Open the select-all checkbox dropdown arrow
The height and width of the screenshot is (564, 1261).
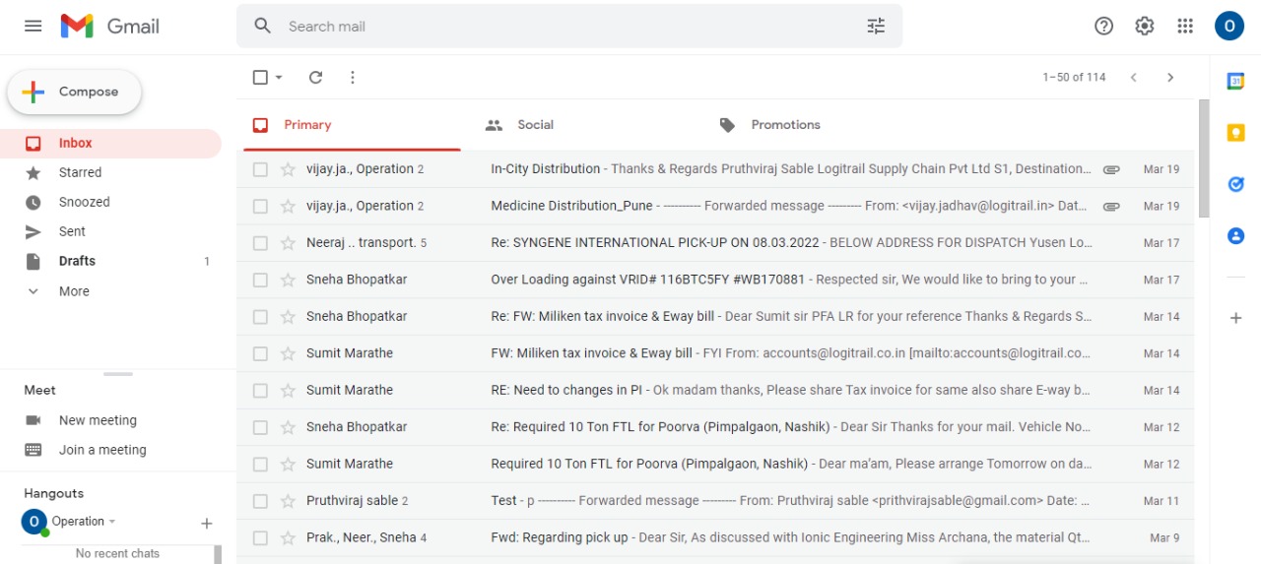[279, 78]
